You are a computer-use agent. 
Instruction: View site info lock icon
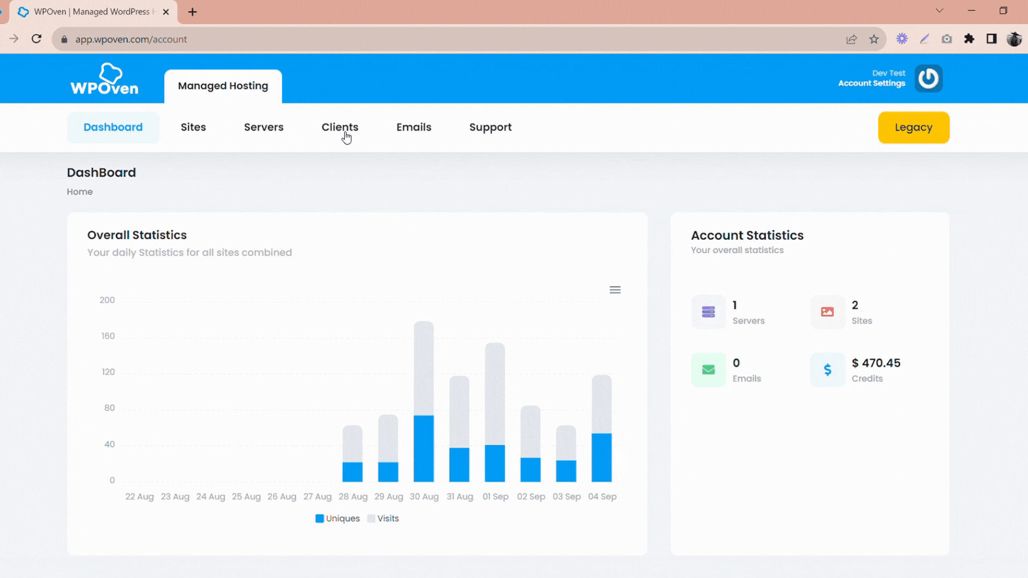(x=64, y=40)
